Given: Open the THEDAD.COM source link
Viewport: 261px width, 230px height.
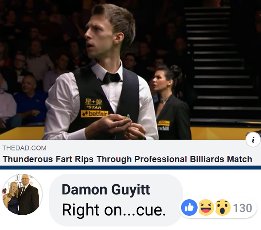Looking at the screenshot, I should tap(25, 148).
